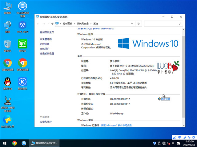Expand the chevron right after the 系统和安全 breadcrumb
197x147 pixels.
pyautogui.click(x=91, y=24)
